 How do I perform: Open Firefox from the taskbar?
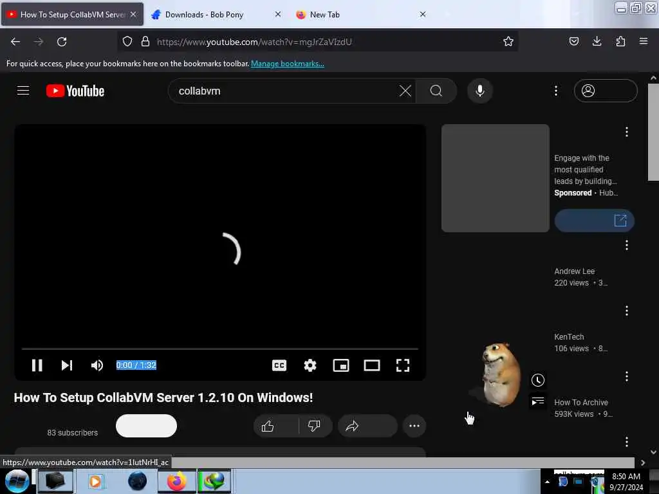(177, 481)
